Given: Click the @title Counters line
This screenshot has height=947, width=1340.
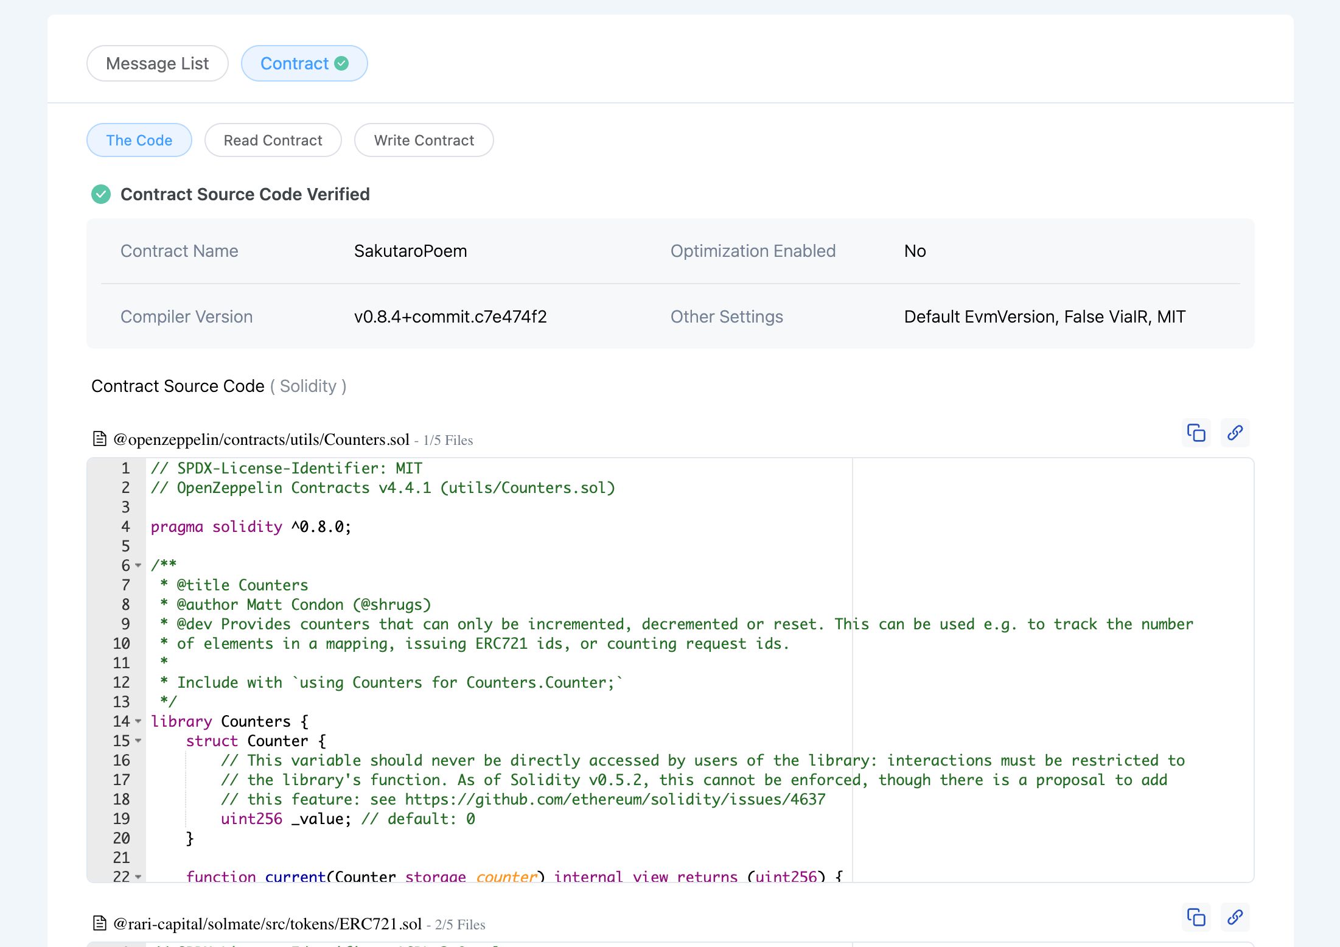Looking at the screenshot, I should (234, 585).
